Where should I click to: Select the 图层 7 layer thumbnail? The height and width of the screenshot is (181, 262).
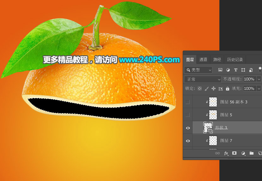click(x=213, y=140)
